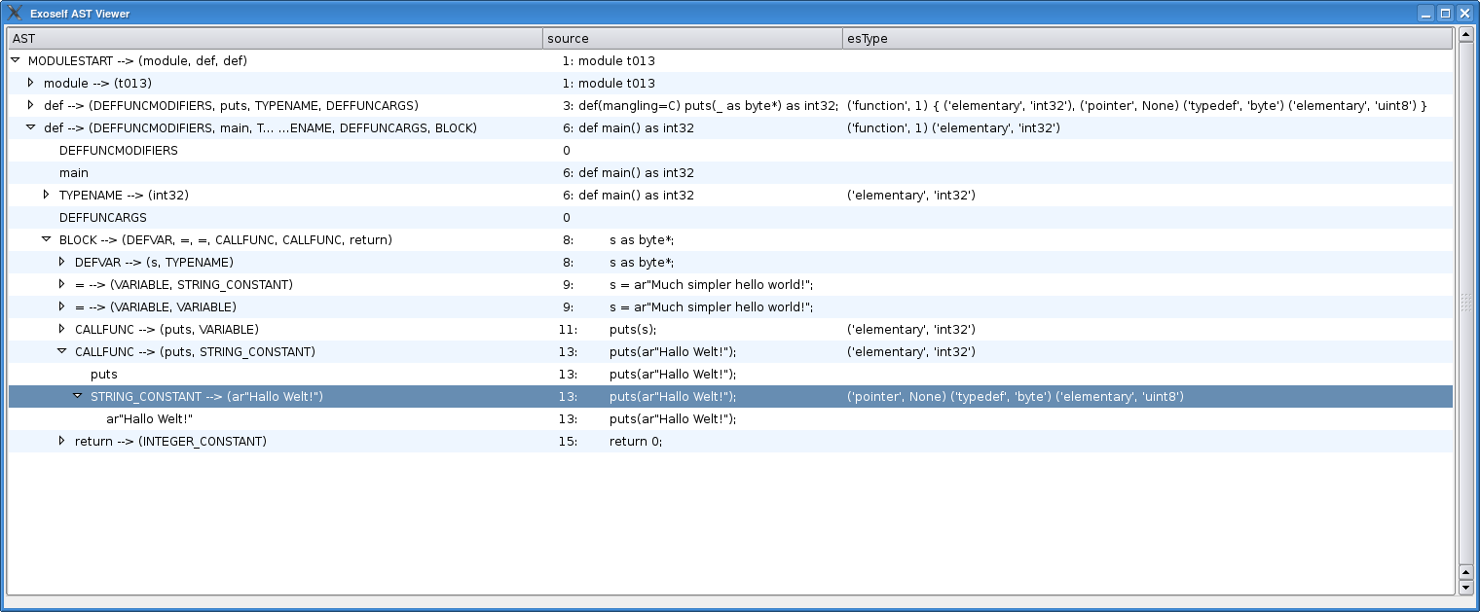Viewport: 1480px width, 612px height.
Task: Open the Exoself window menu icon
Action: point(15,14)
